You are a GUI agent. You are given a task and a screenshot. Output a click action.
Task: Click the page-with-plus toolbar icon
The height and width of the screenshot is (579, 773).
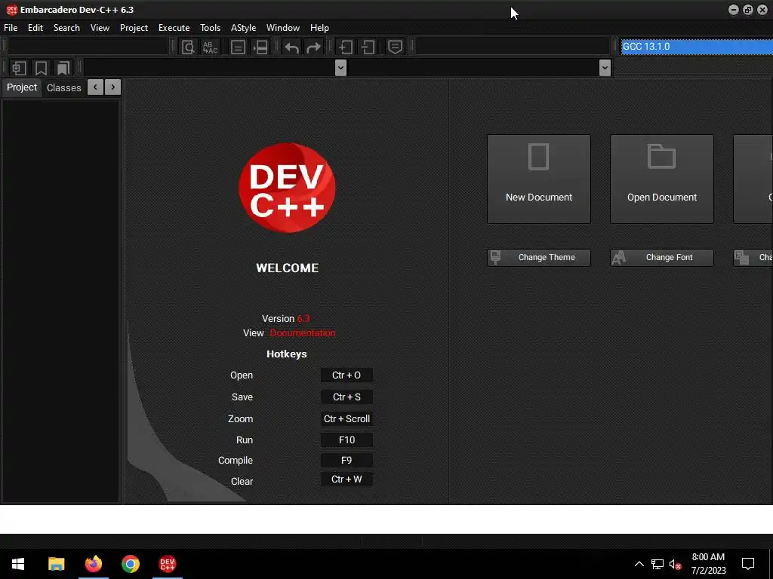[x=345, y=47]
